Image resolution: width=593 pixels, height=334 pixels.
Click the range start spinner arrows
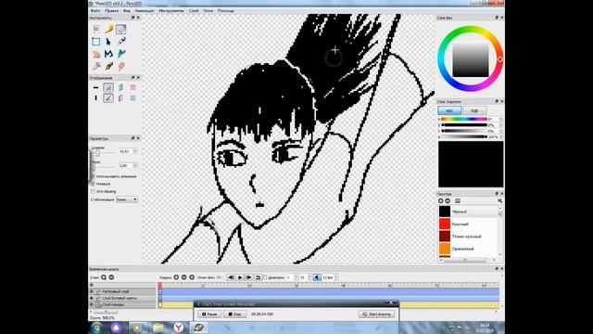pyautogui.click(x=296, y=277)
